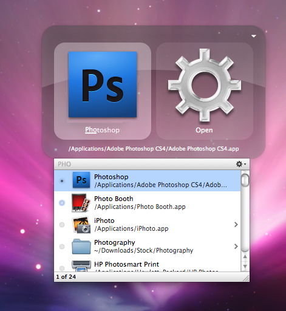Click the scrollbar up arrow
Image resolution: width=286 pixels, height=311 pixels.
(245, 256)
